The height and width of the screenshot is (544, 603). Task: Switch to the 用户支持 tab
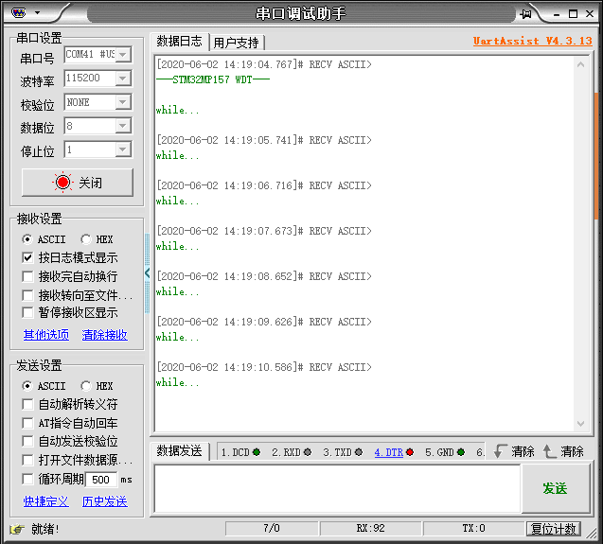(236, 43)
